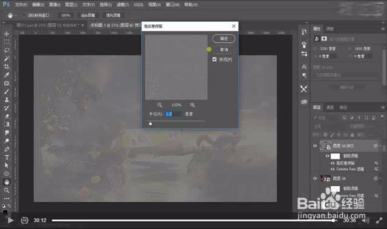Open the File menu
The height and width of the screenshot is (229, 387).
[21, 5]
